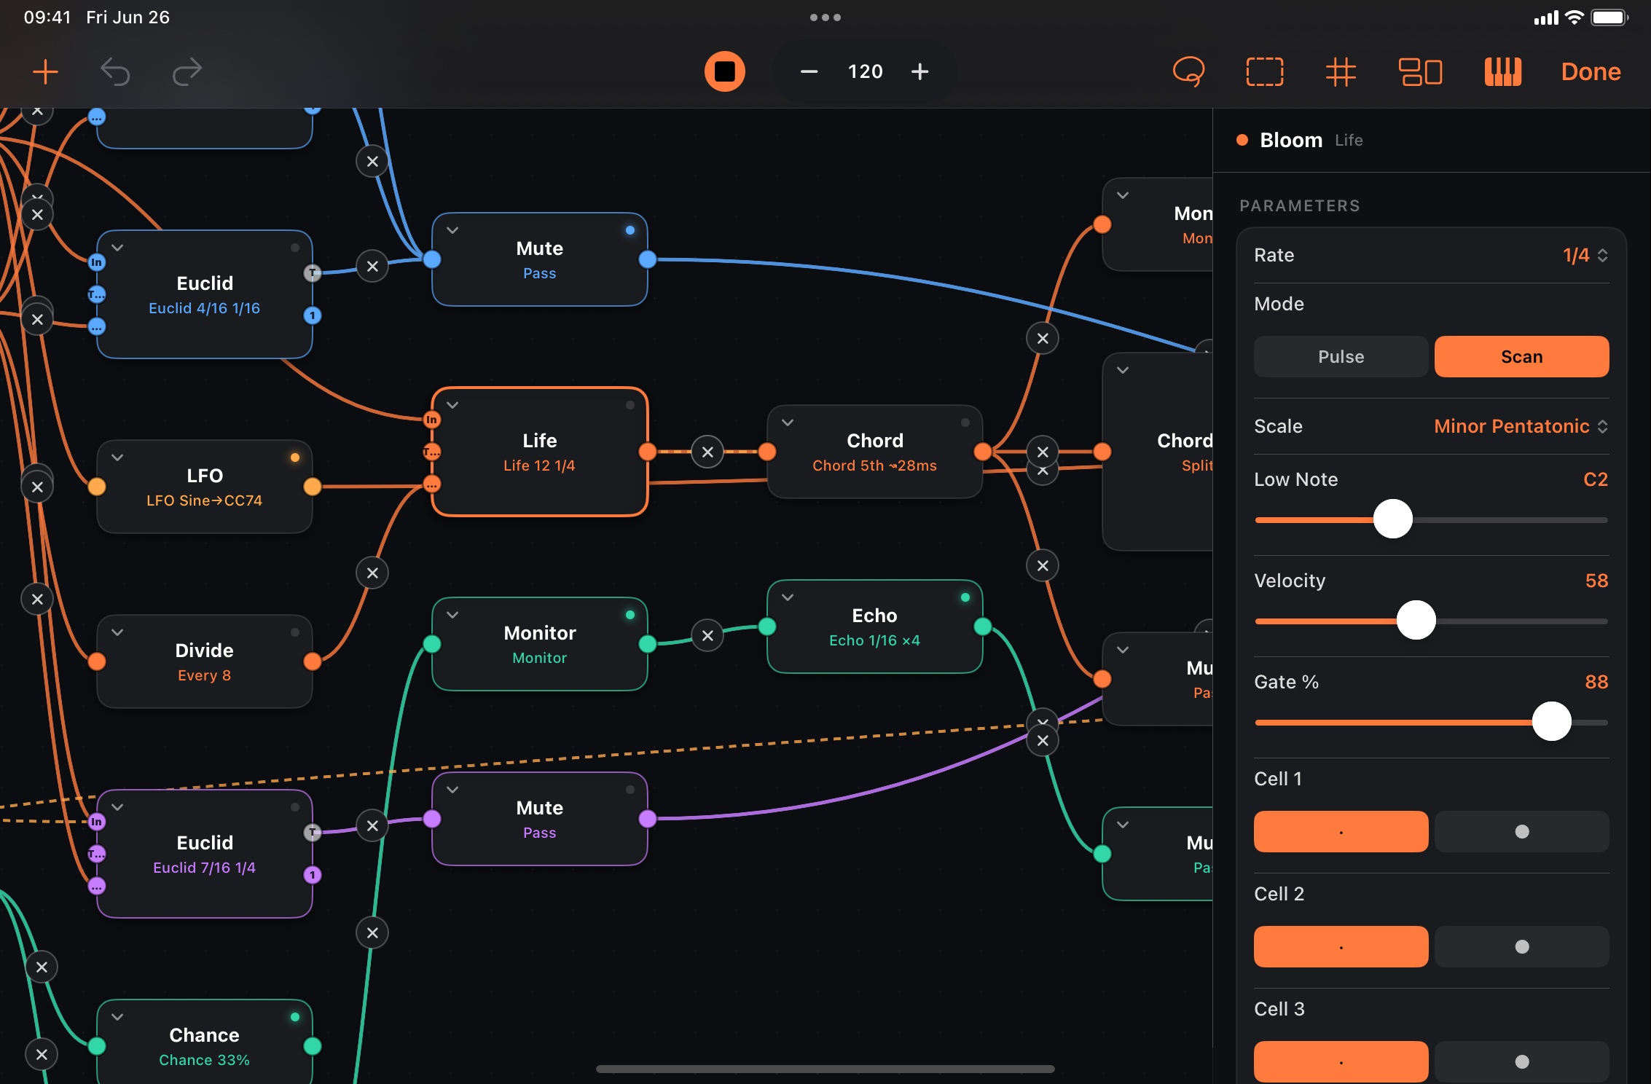This screenshot has height=1084, width=1651.
Task: Decrease tempo with the minus button
Action: click(x=809, y=71)
